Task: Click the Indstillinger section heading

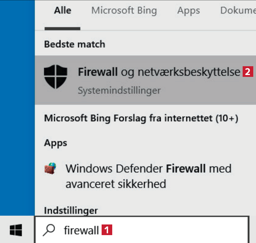Action: pyautogui.click(x=71, y=210)
